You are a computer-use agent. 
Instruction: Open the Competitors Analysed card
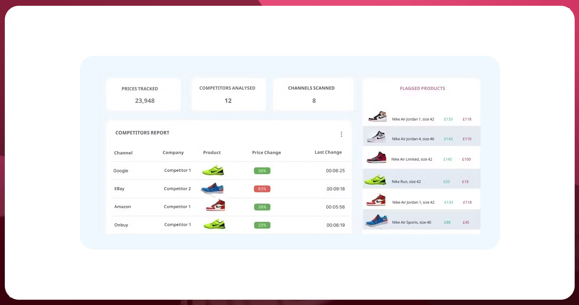click(x=228, y=95)
